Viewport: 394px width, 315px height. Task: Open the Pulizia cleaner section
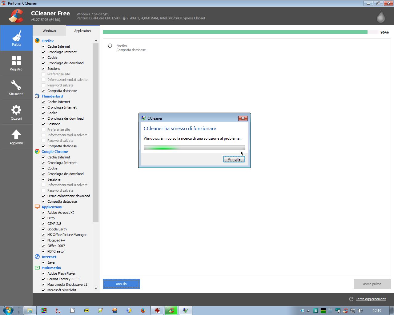tap(16, 38)
